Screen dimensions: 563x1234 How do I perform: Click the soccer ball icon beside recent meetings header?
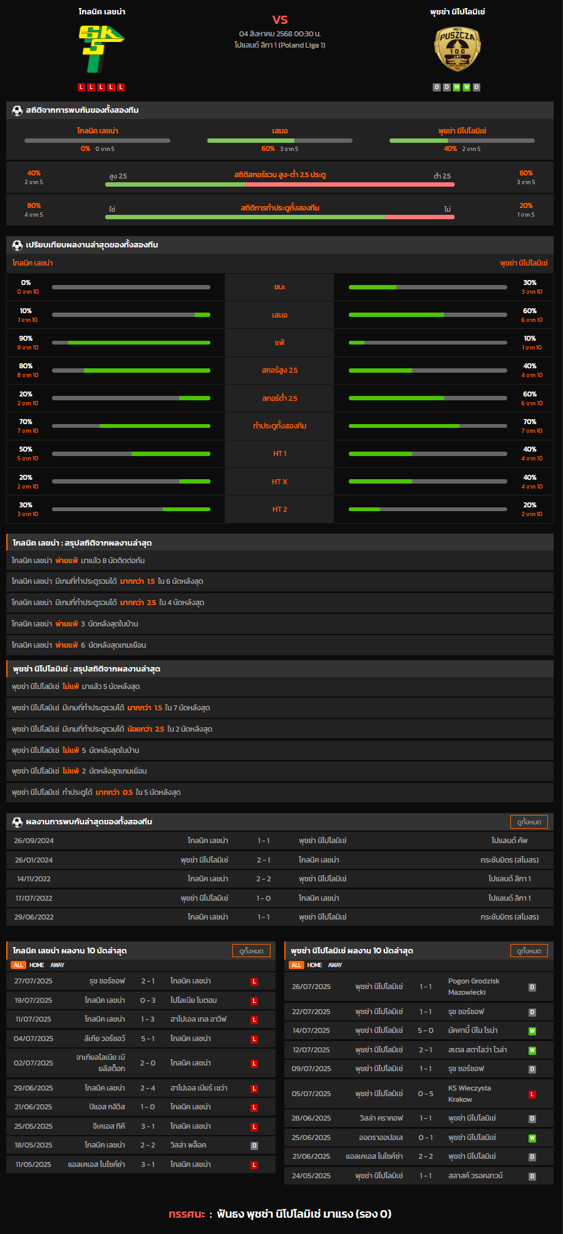pyautogui.click(x=17, y=822)
